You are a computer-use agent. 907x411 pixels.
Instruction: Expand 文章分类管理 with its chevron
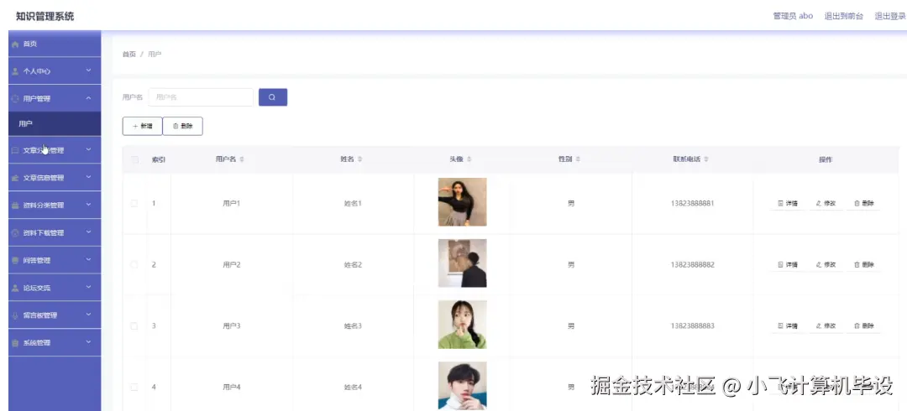pyautogui.click(x=88, y=149)
